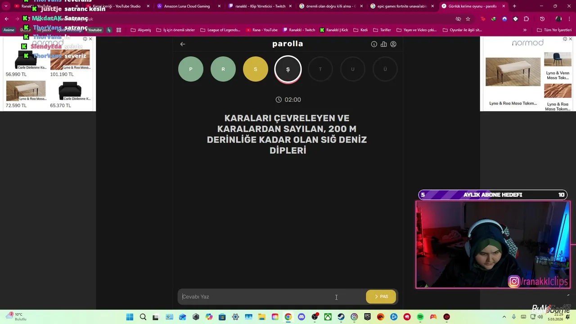This screenshot has width=576, height=324.
Task: Open the Windows Start menu
Action: (130, 317)
